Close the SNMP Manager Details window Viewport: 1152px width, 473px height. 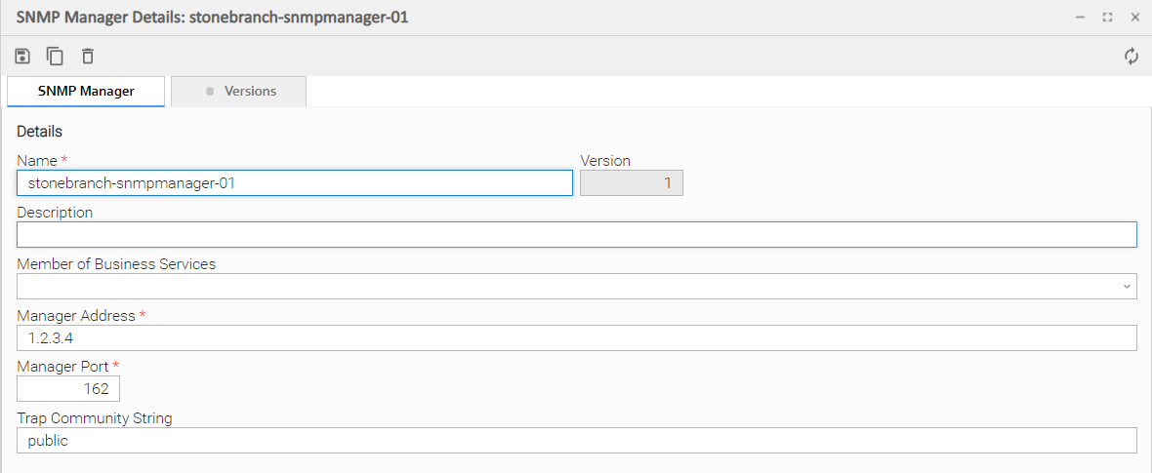(1135, 18)
